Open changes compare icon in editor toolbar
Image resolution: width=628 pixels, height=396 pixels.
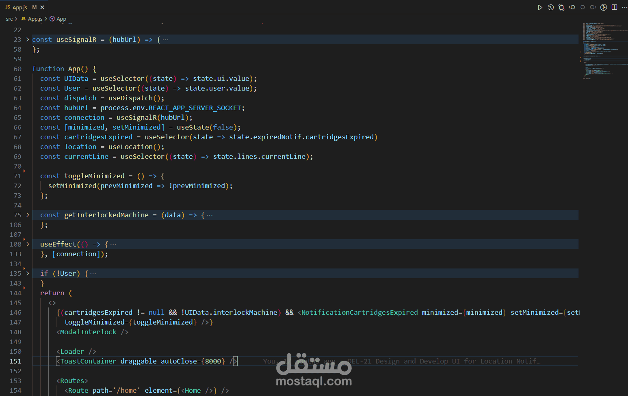coord(561,7)
